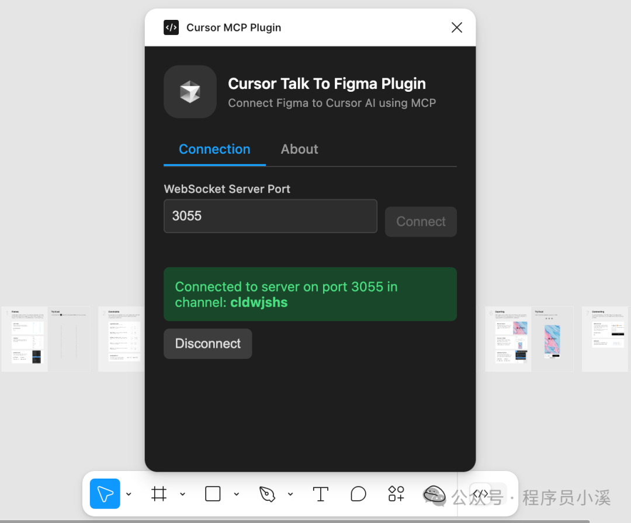Select the Pen tool
631x523 pixels.
pyautogui.click(x=266, y=494)
